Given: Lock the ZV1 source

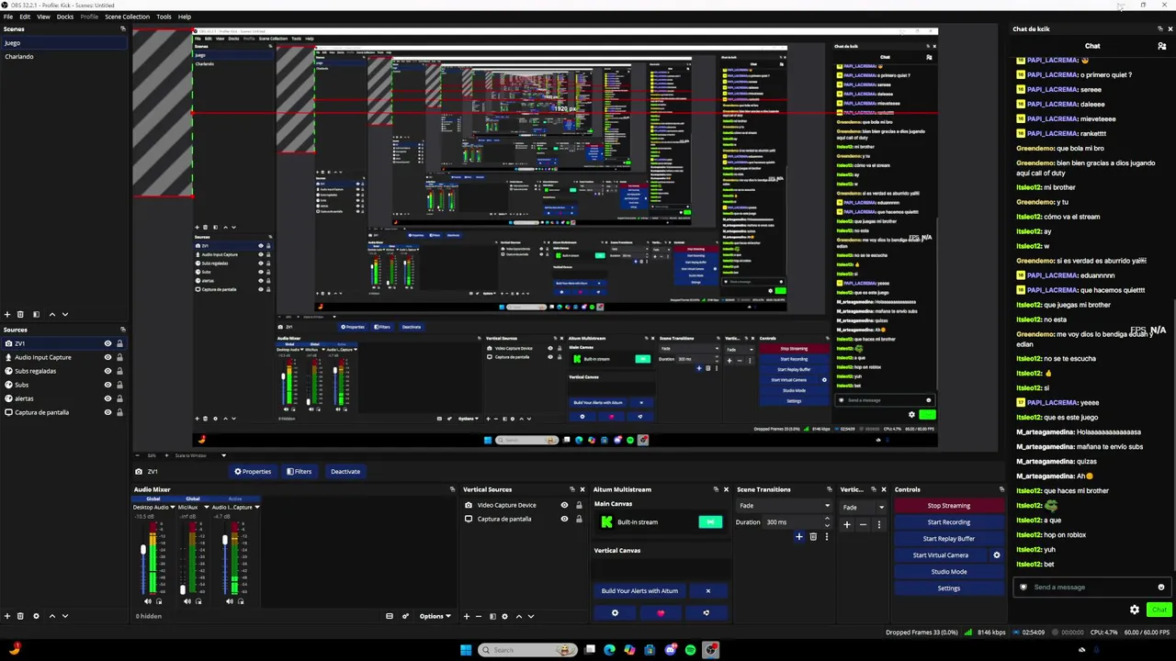Looking at the screenshot, I should pos(119,343).
